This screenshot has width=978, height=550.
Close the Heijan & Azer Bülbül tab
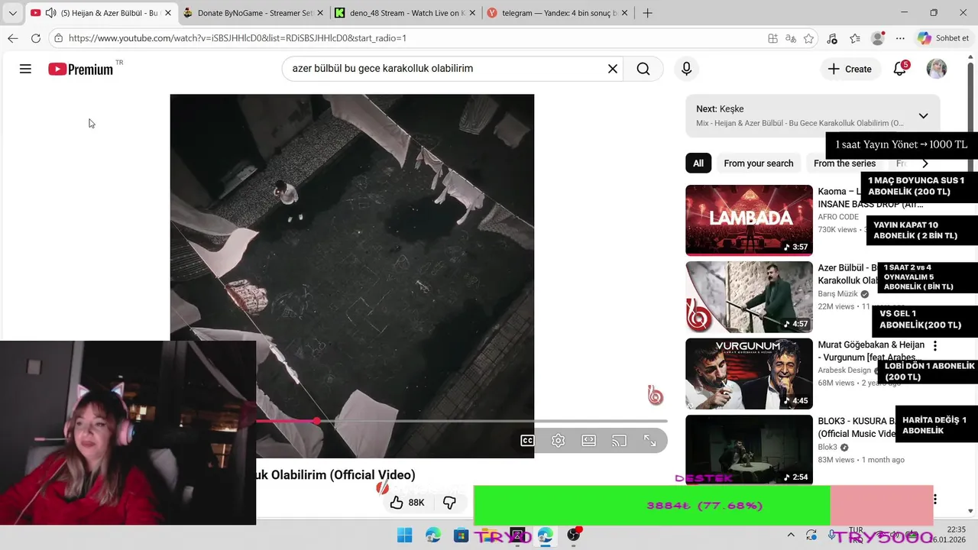(x=168, y=13)
